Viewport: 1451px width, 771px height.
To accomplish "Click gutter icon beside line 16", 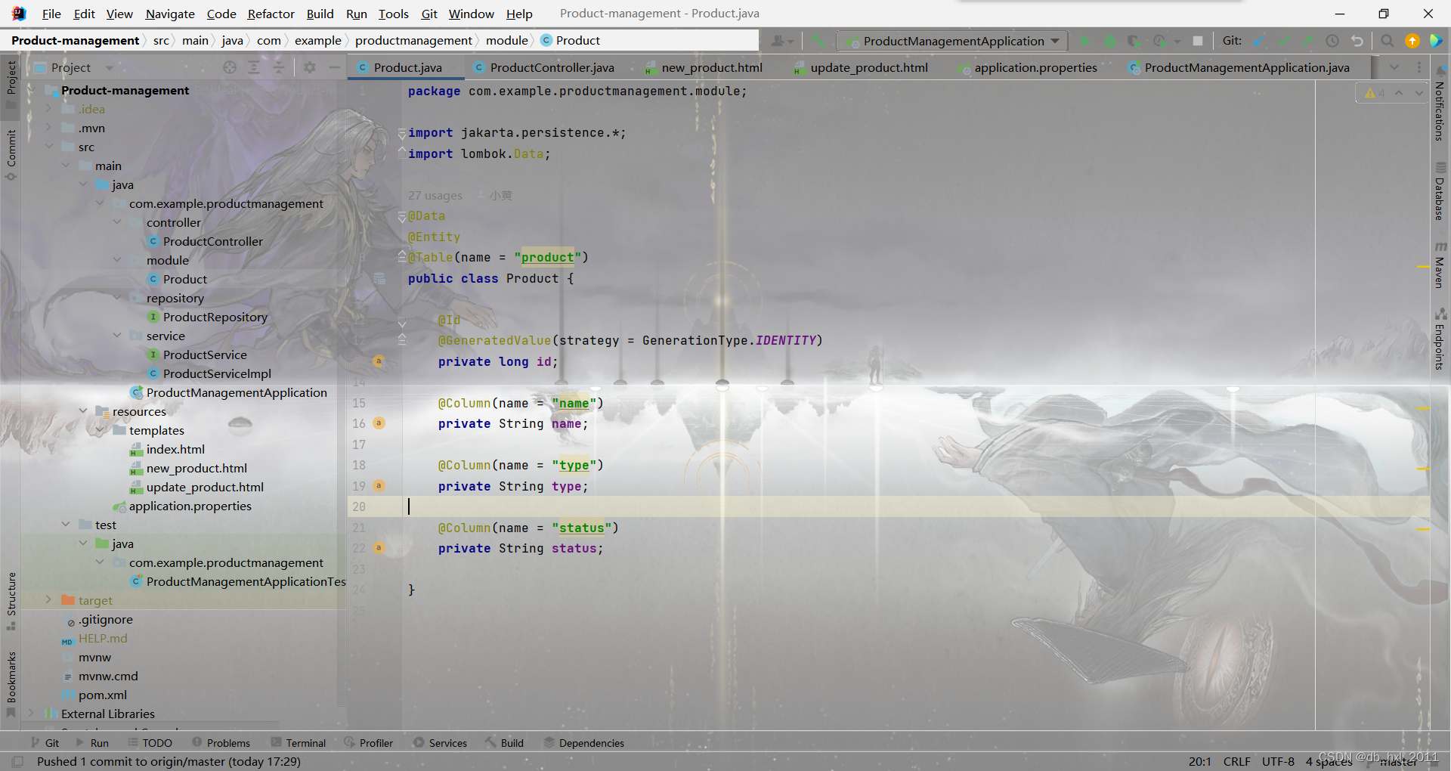I will tap(379, 423).
